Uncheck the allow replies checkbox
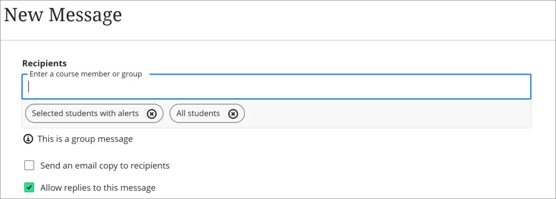 [29, 188]
